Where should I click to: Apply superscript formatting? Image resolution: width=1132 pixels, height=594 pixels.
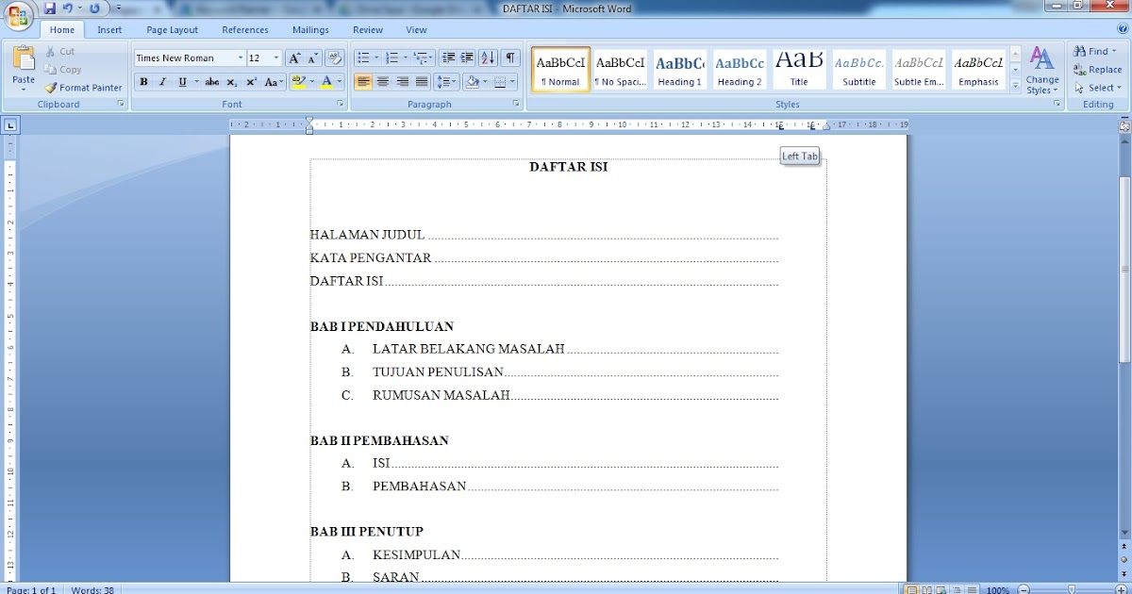[x=251, y=81]
